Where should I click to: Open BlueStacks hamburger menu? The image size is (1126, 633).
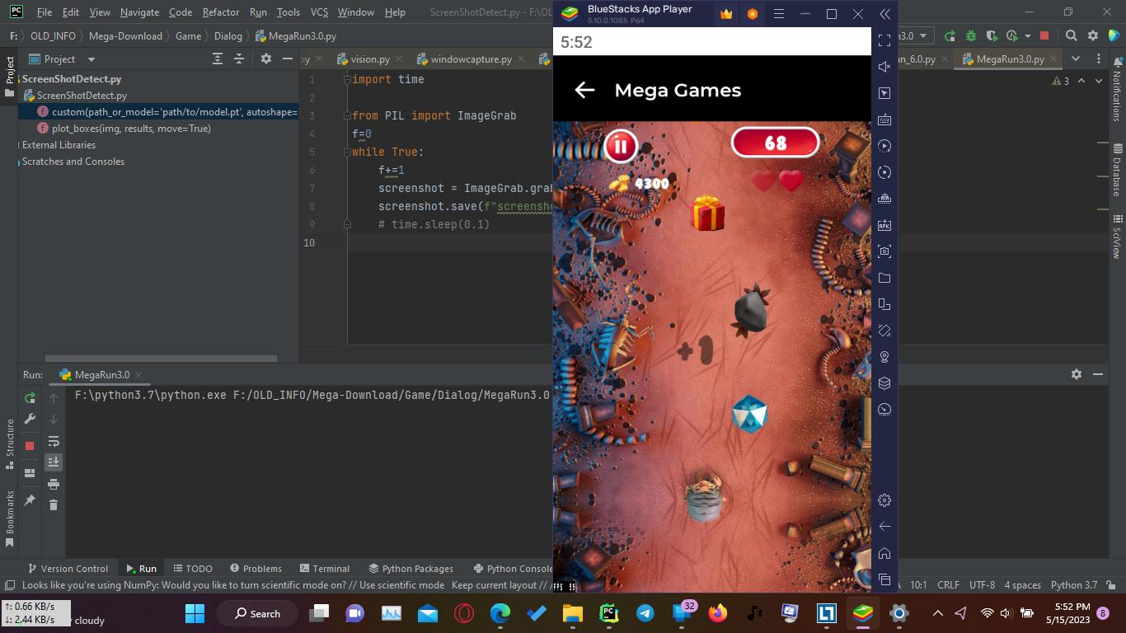click(778, 14)
